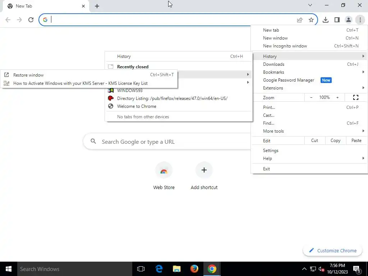
Task: Bookmark this tab with the star icon
Action: 311,20
